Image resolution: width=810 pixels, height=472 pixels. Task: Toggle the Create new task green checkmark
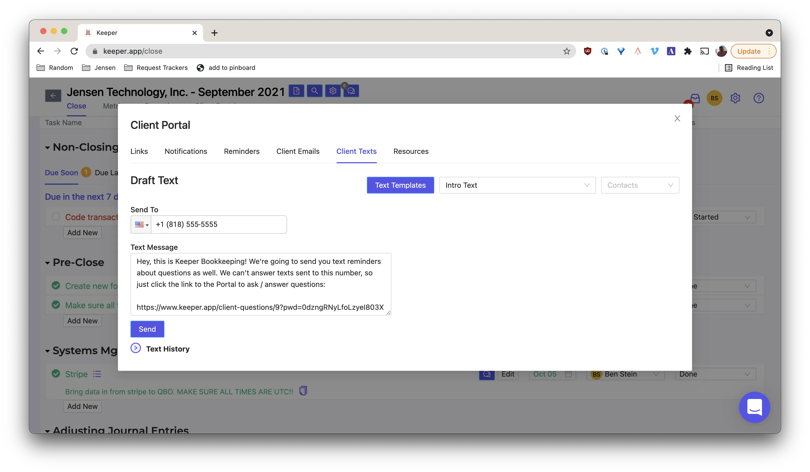point(56,286)
